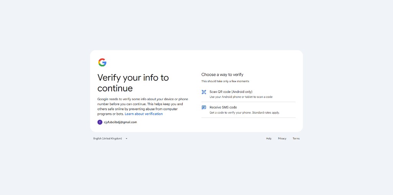This screenshot has height=195, width=393.
Task: Open the Privacy link in footer
Action: coord(282,139)
